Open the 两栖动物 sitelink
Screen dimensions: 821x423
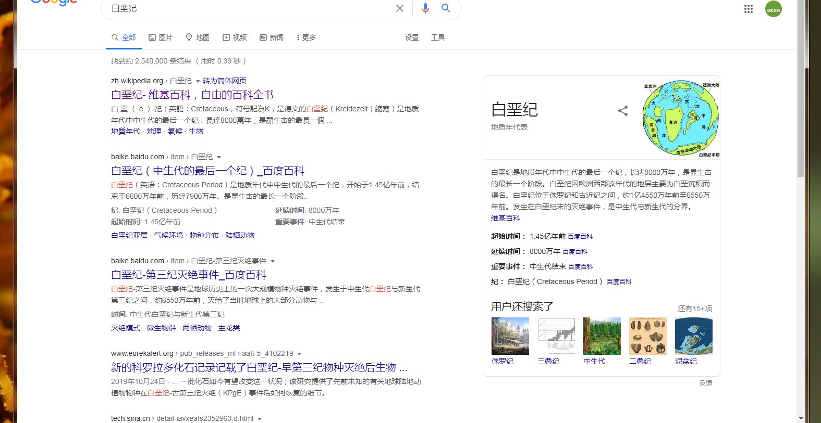tap(197, 328)
